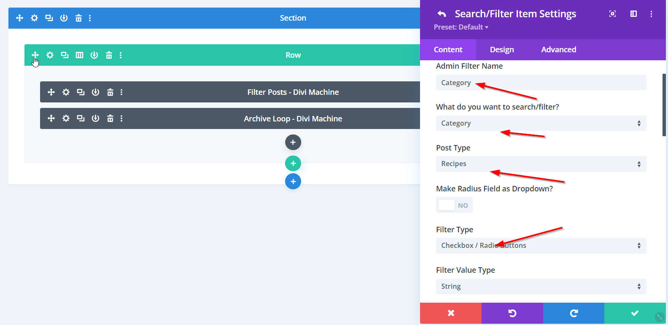Add a new row with green plus
Viewport: 668px width, 325px height.
[293, 163]
